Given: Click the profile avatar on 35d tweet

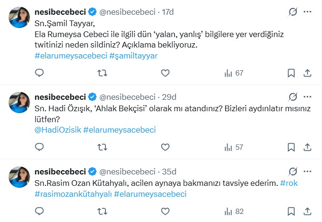Looking at the screenshot, I should pos(21,177).
